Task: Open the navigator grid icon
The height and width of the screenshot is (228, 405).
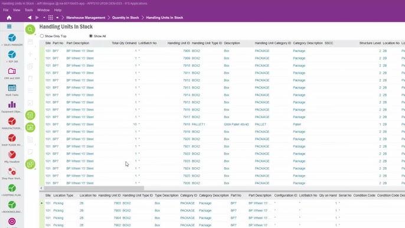Action: click(x=51, y=18)
